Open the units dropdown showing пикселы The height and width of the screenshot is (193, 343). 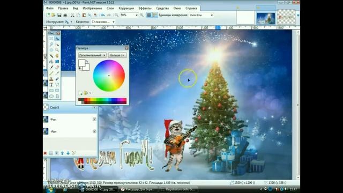tap(212, 15)
